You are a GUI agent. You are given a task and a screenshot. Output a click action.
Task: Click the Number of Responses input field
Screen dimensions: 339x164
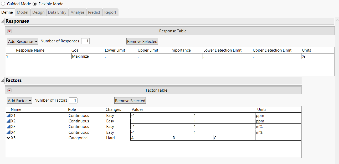(x=85, y=41)
